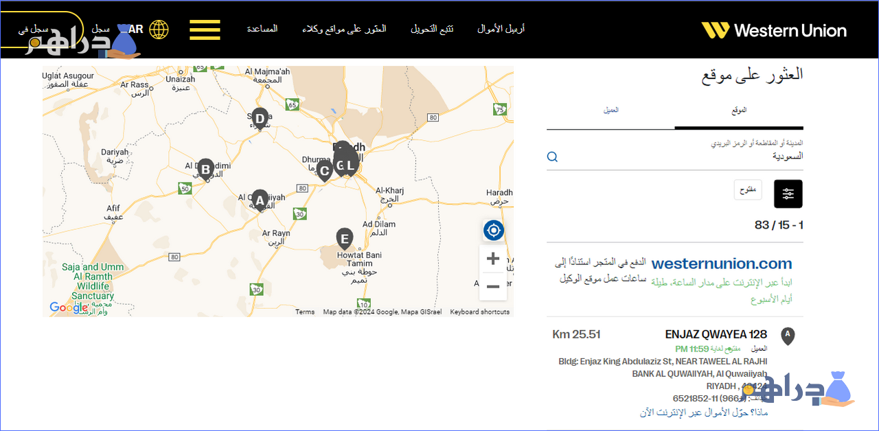Open the filter settings icon
Image resolution: width=879 pixels, height=431 pixels.
788,194
